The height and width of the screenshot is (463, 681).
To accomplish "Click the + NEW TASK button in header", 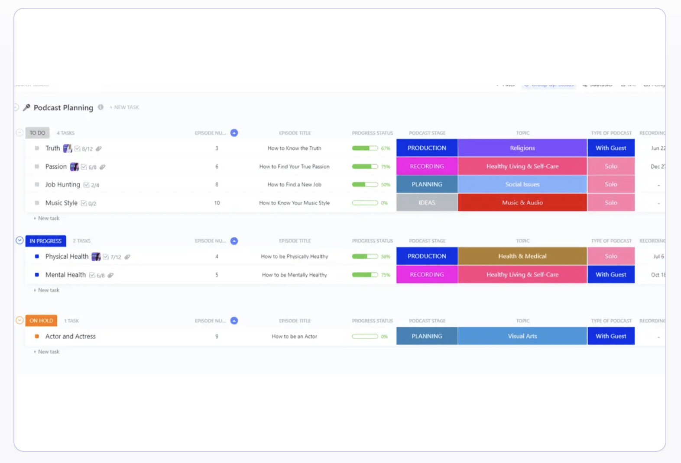I will coord(124,107).
